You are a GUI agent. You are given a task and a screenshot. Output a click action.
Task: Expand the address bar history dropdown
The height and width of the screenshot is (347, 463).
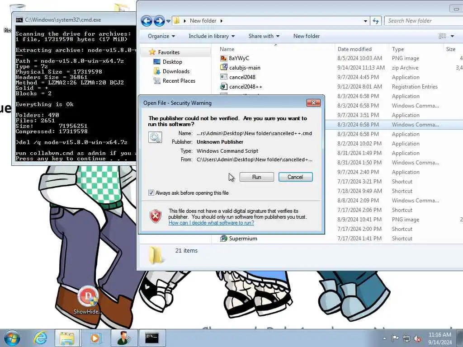click(365, 21)
